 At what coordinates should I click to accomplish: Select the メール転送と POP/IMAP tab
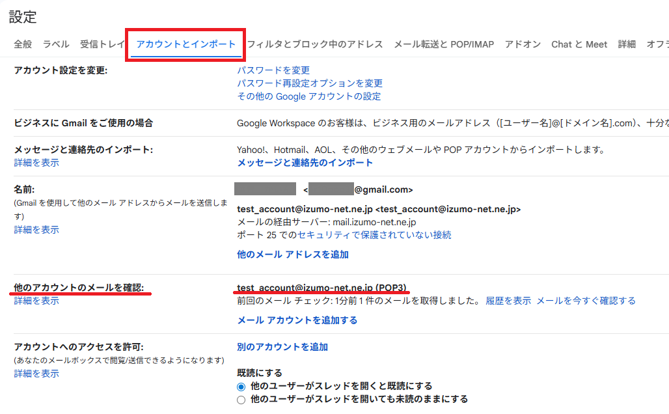pyautogui.click(x=444, y=44)
